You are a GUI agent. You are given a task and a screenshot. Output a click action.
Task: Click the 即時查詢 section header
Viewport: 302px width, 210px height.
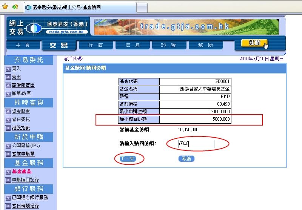click(29, 103)
